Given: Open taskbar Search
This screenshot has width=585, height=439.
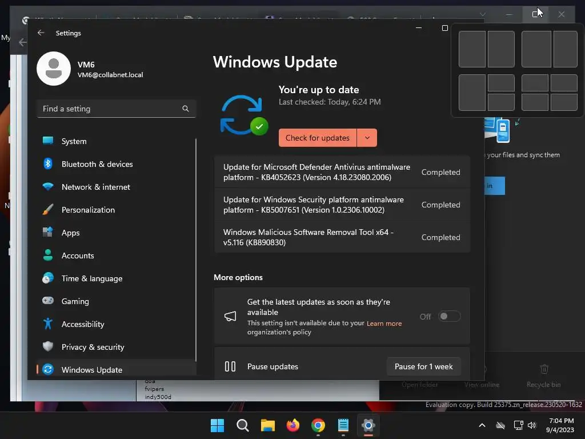Looking at the screenshot, I should [242, 425].
